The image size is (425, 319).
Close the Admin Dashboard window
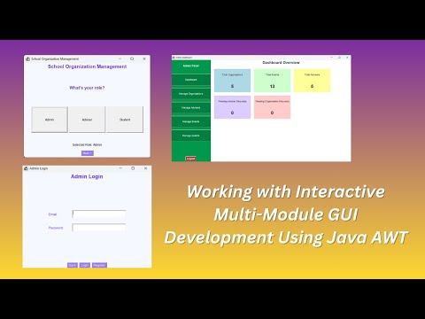pyautogui.click(x=347, y=58)
